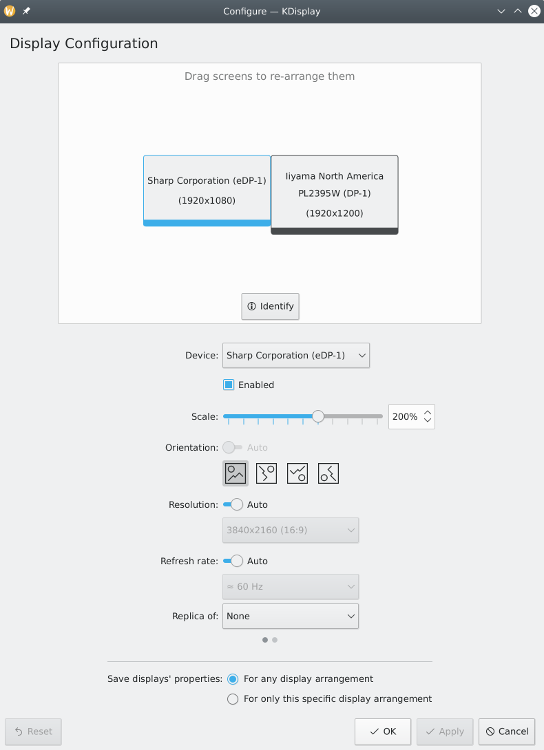Image resolution: width=544 pixels, height=750 pixels.
Task: Switch to the second display's settings page dot
Action: [x=274, y=640]
